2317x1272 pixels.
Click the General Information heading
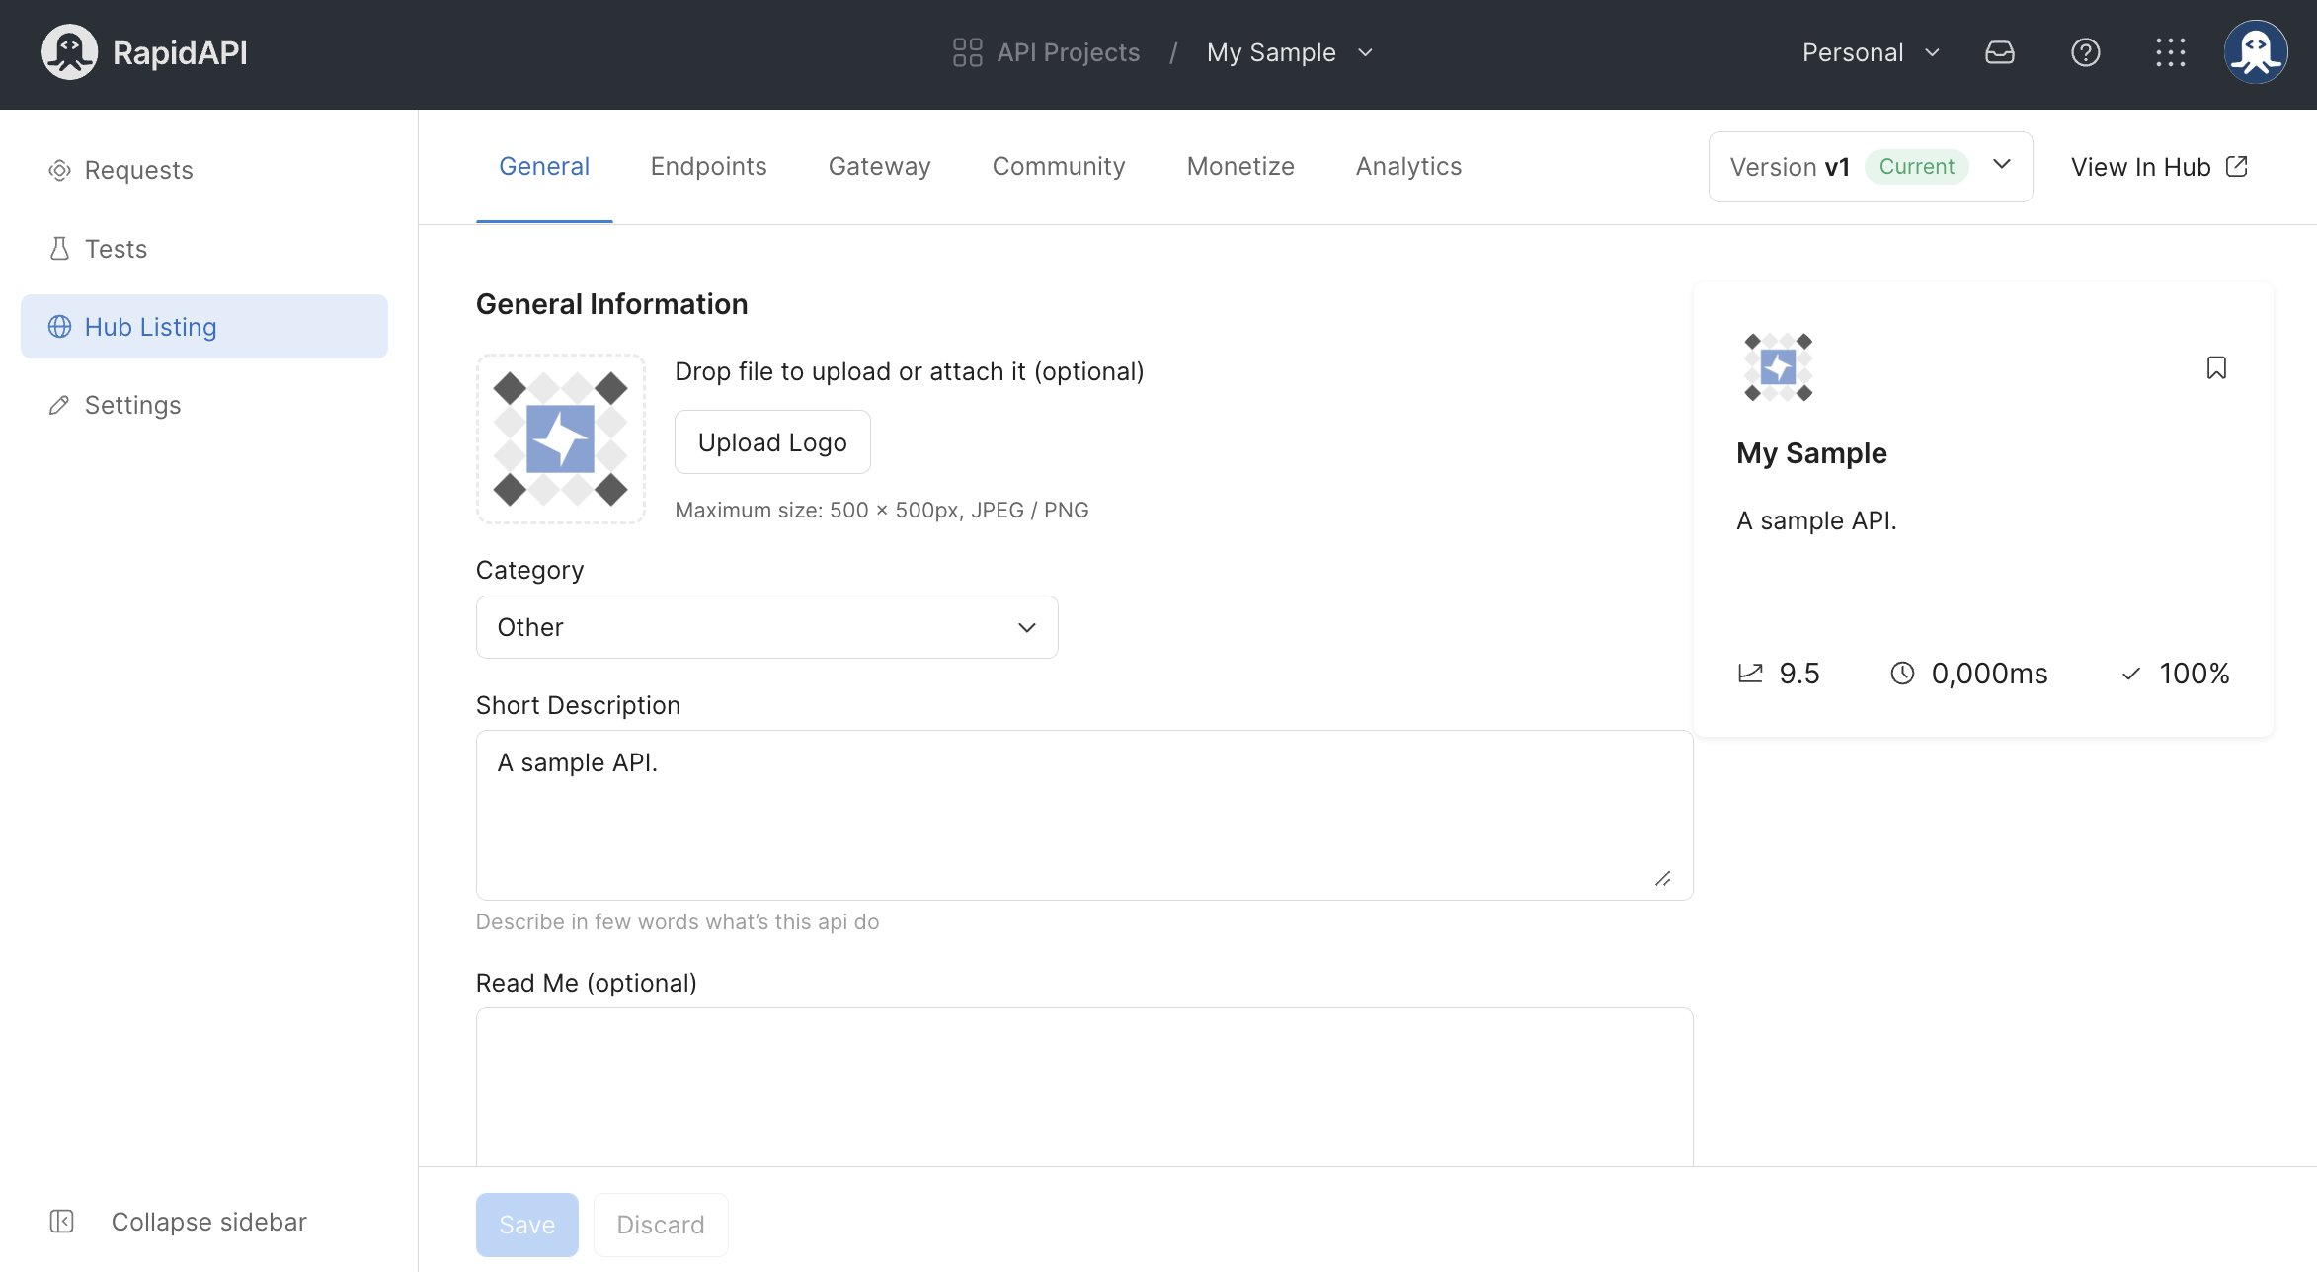[611, 304]
